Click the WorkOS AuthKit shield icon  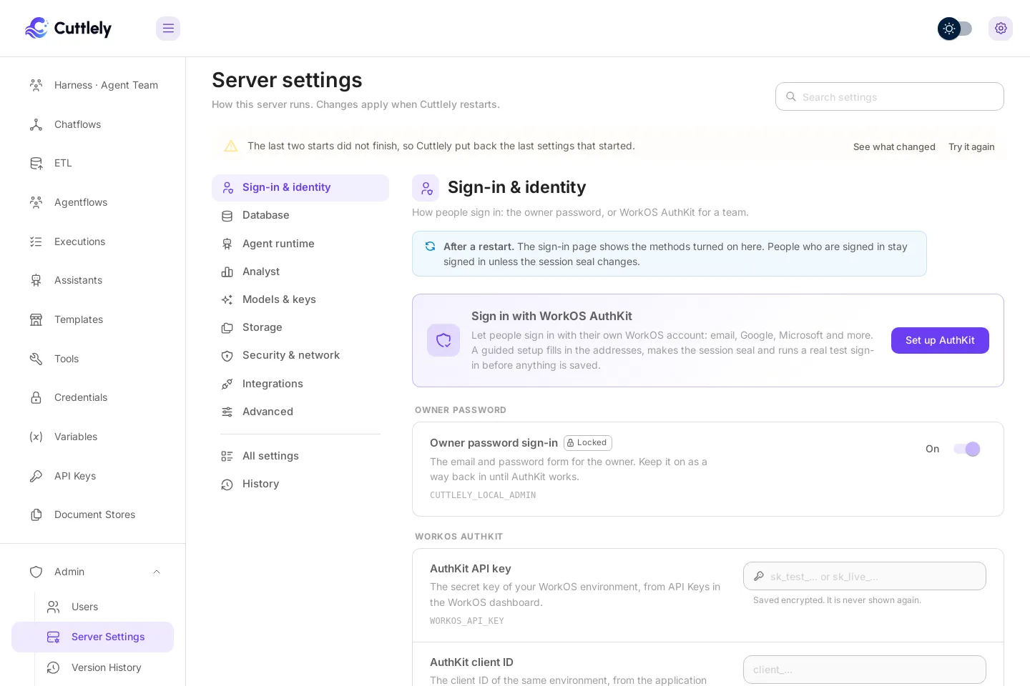[x=443, y=340]
